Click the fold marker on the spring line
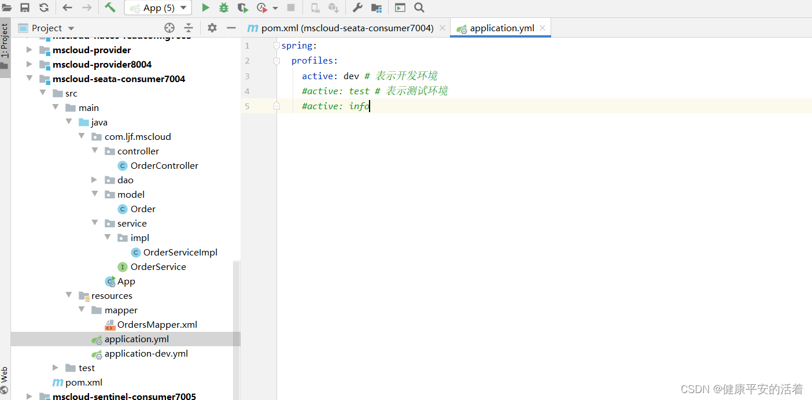The image size is (812, 400). point(276,46)
